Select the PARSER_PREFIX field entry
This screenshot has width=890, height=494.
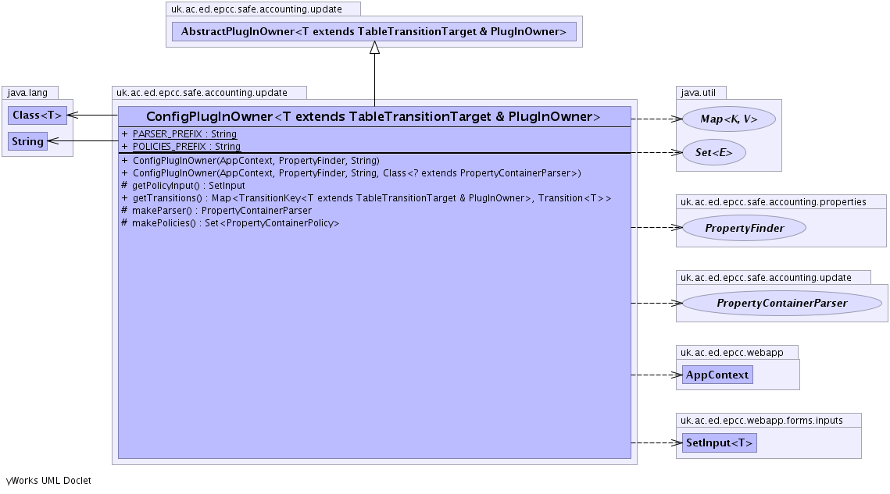click(184, 134)
